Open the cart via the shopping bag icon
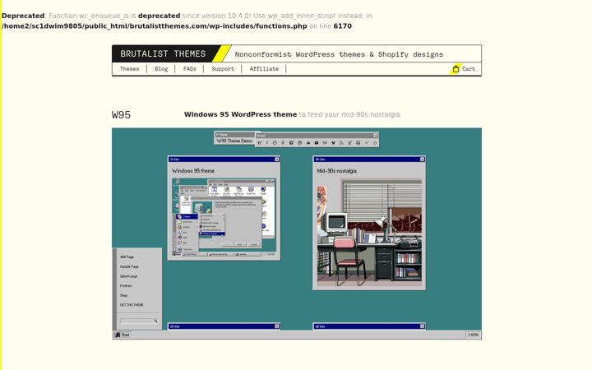This screenshot has width=592, height=370. pyautogui.click(x=456, y=69)
